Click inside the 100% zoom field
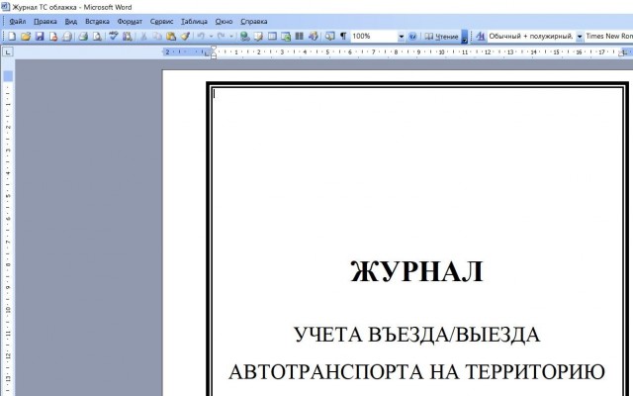 (374, 37)
